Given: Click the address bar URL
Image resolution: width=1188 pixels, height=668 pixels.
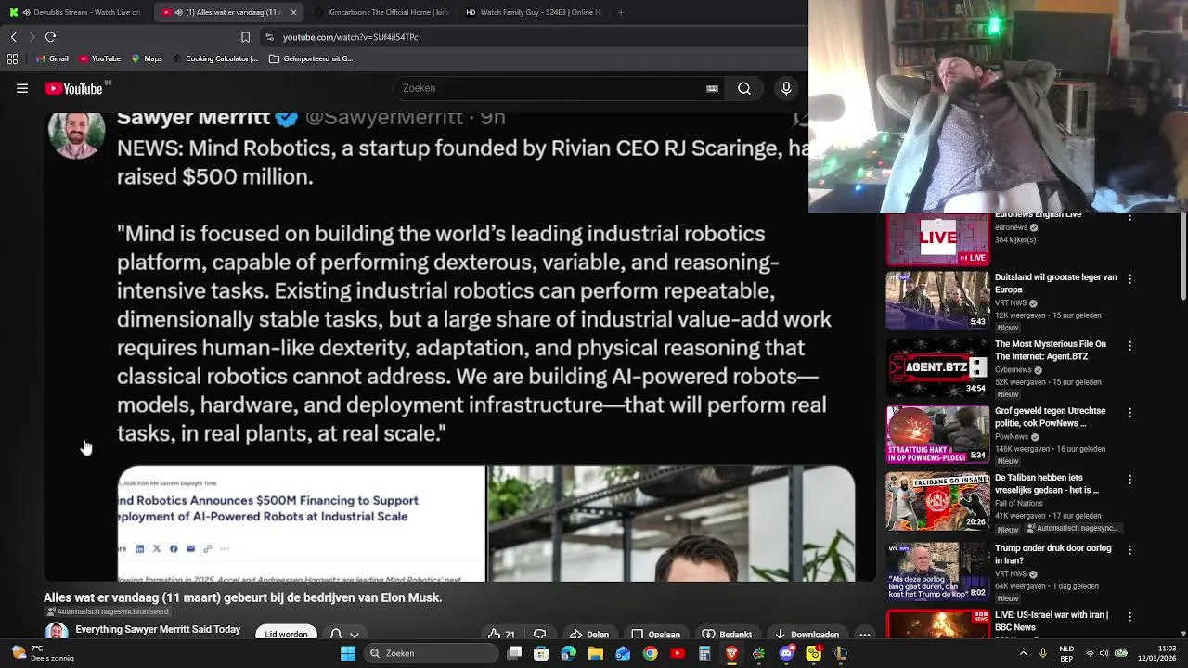Looking at the screenshot, I should coord(350,37).
